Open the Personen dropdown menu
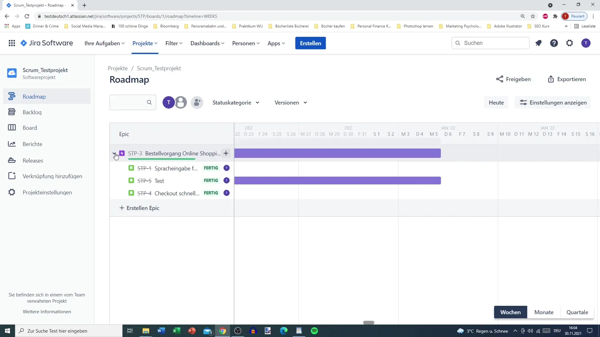 246,43
